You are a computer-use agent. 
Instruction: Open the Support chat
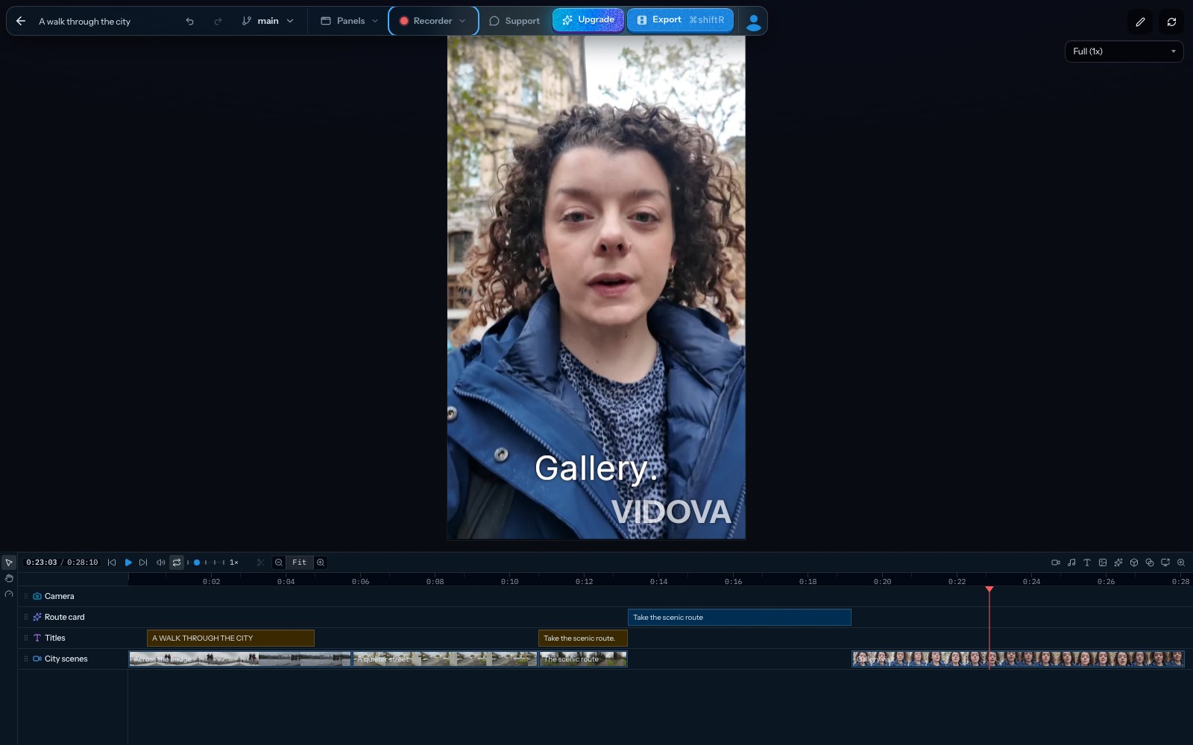tap(514, 21)
